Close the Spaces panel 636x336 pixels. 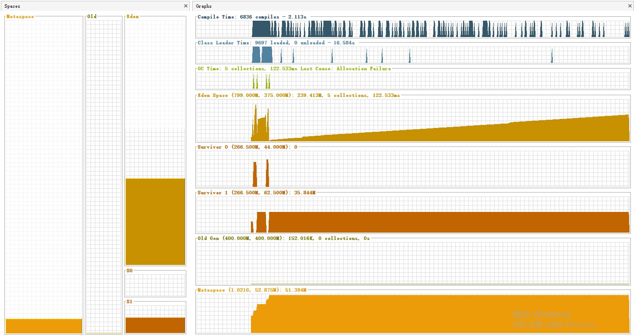point(186,6)
